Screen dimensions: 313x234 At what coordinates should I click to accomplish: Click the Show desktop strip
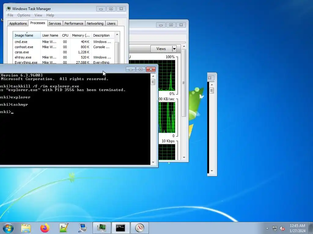tap(311, 228)
